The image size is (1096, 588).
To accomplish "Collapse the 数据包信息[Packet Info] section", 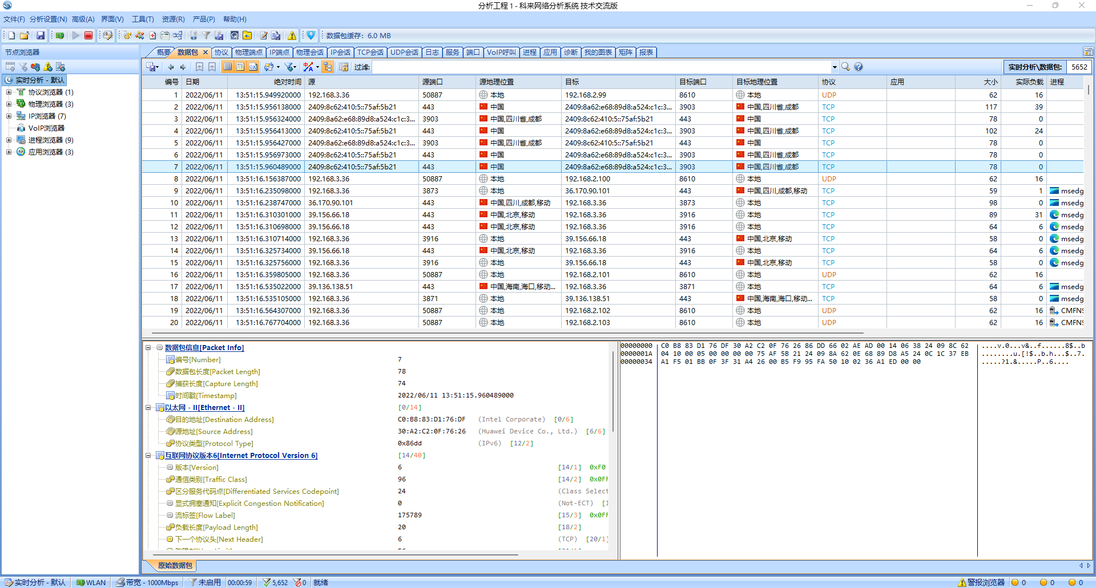I will (x=148, y=347).
